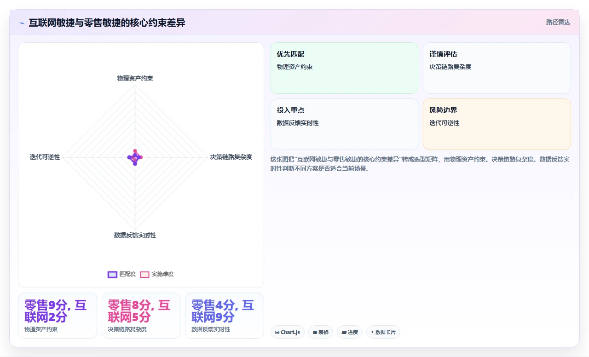Click the page title 互联网敏捷与零售敏捷的核心约束差异
The width and height of the screenshot is (589, 357).
107,23
